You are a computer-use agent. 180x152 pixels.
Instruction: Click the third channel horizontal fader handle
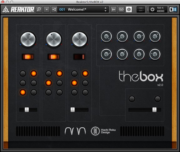(x=72, y=110)
